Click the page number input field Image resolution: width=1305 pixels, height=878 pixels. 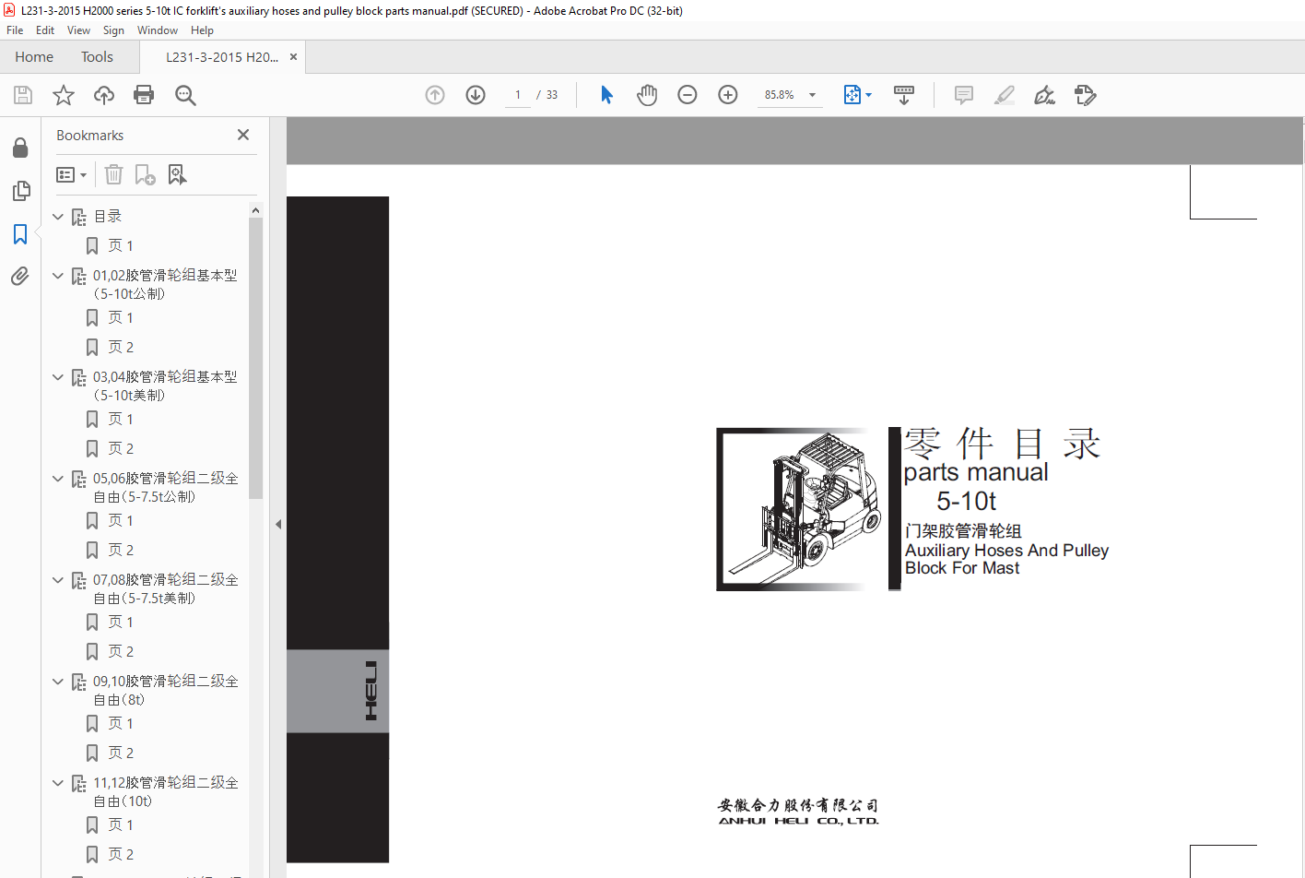518,95
